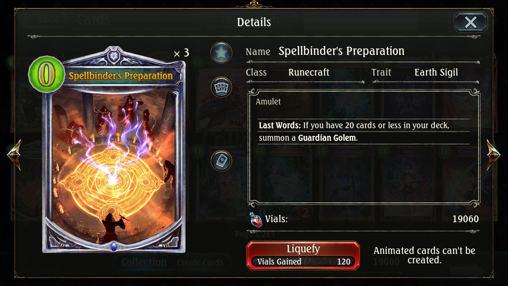The width and height of the screenshot is (508, 286).
Task: Close the Details dialog with X
Action: [471, 22]
